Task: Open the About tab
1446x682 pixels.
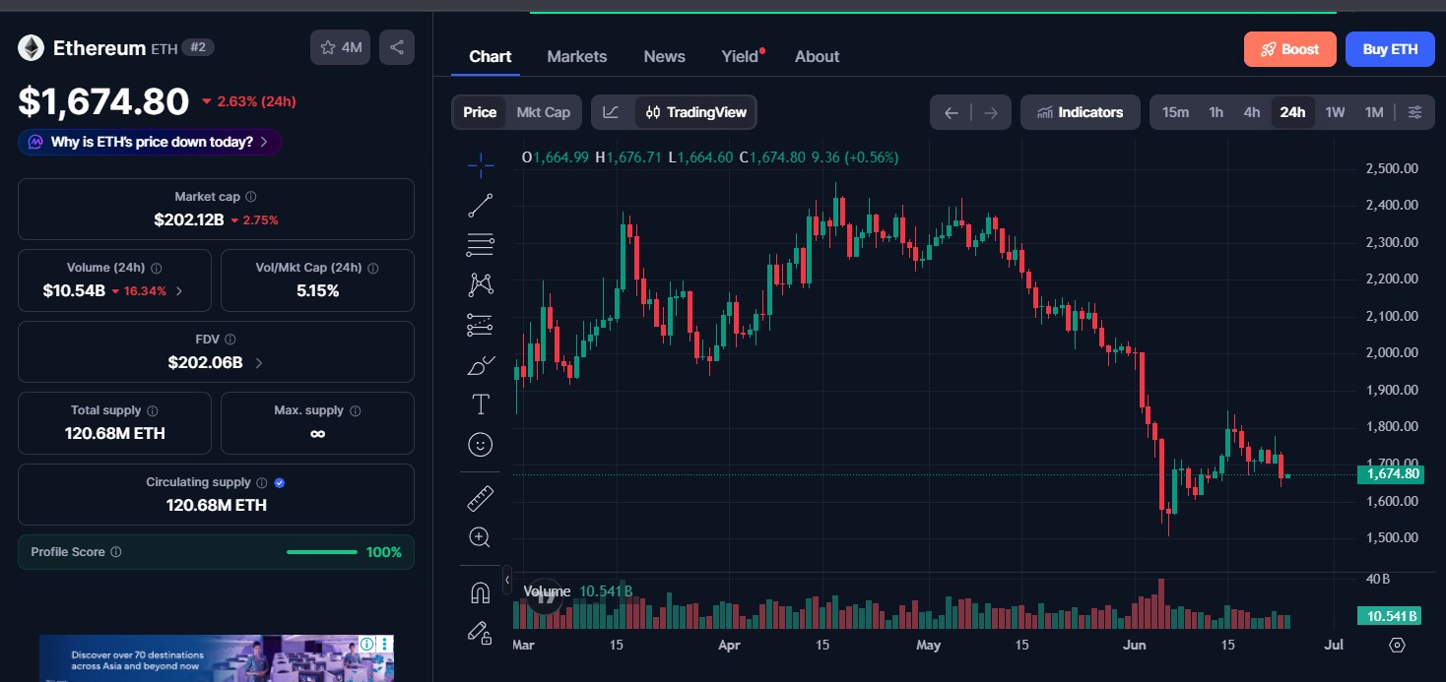Action: [818, 56]
